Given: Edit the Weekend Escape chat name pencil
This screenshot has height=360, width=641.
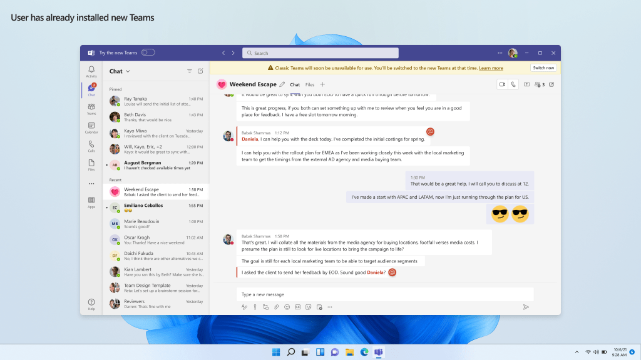Looking at the screenshot, I should tap(282, 84).
